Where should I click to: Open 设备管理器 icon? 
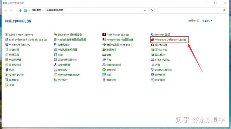click(55, 65)
